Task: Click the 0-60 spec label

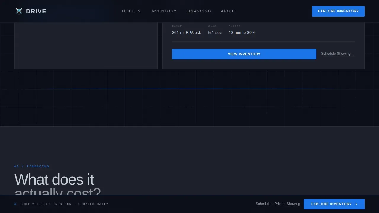Action: (x=212, y=26)
